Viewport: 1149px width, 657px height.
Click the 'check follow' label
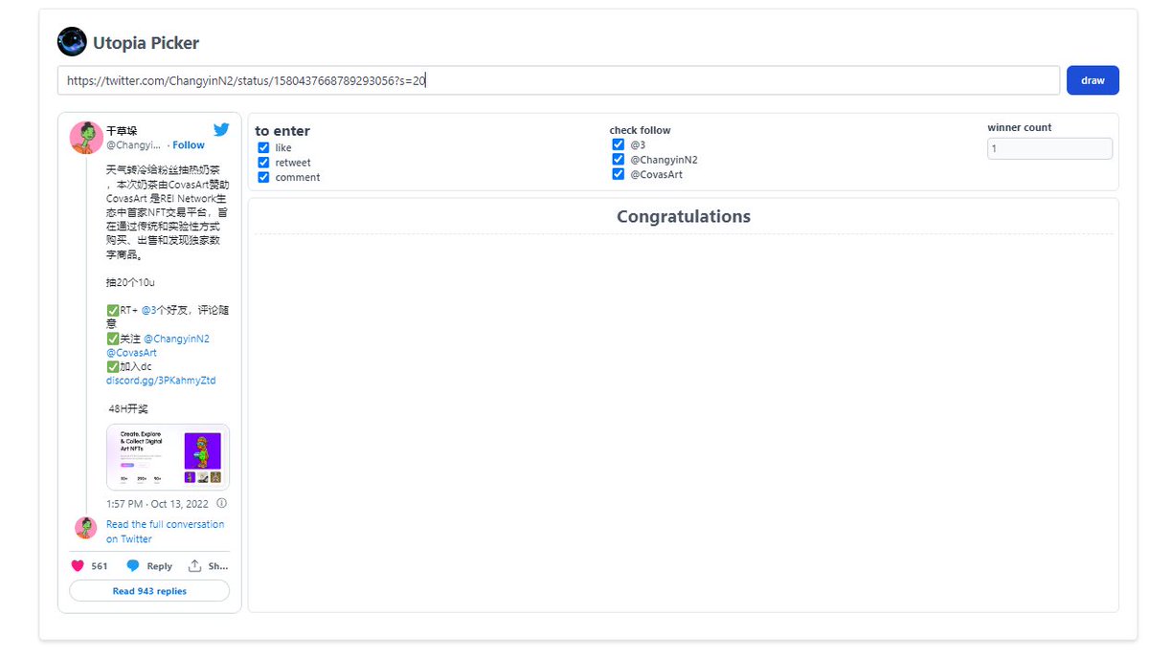pyautogui.click(x=641, y=130)
